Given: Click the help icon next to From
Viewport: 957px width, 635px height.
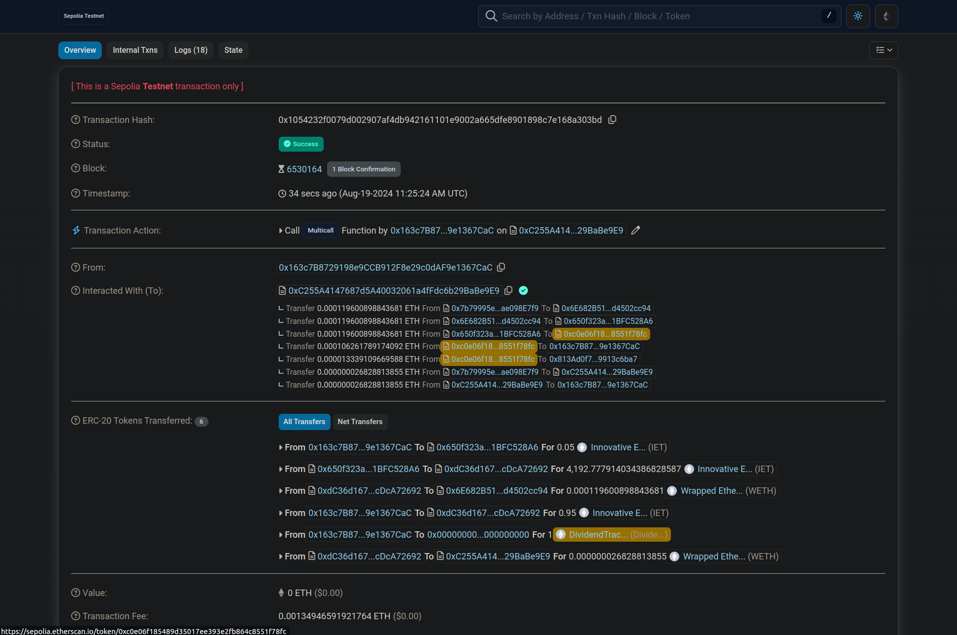Looking at the screenshot, I should pyautogui.click(x=76, y=267).
